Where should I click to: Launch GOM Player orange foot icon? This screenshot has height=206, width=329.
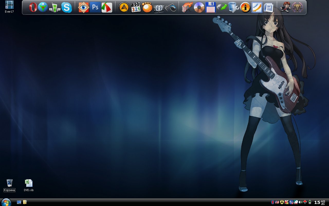(x=147, y=7)
